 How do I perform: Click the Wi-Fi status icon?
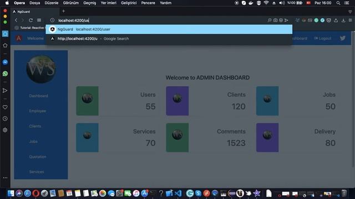[266, 3]
